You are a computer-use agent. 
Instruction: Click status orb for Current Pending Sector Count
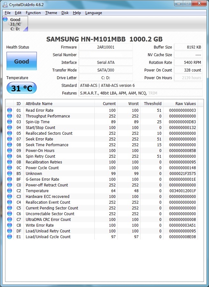pyautogui.click(x=10, y=208)
